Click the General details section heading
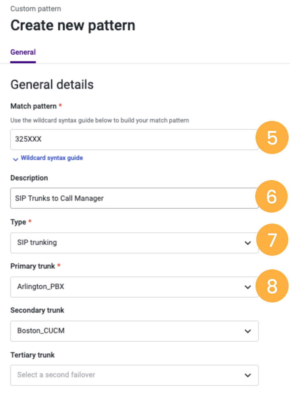 point(52,85)
